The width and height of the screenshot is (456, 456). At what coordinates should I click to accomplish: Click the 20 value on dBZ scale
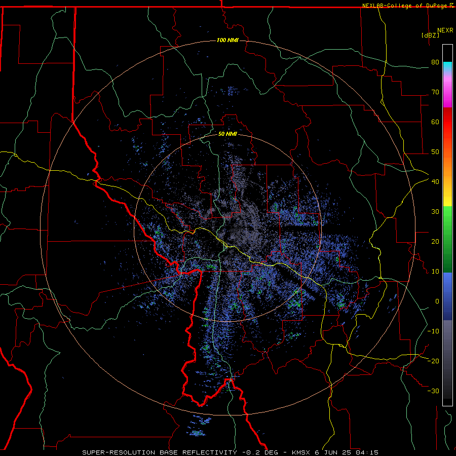(435, 242)
